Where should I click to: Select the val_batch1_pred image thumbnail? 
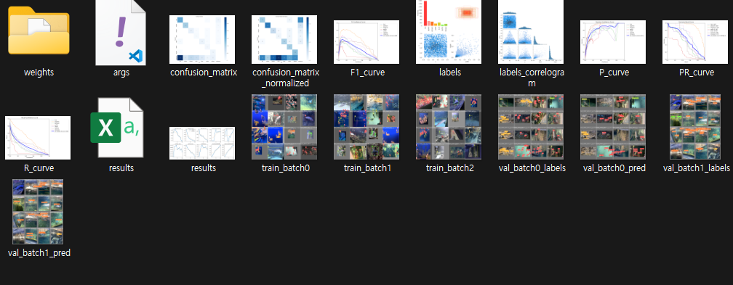click(x=38, y=212)
